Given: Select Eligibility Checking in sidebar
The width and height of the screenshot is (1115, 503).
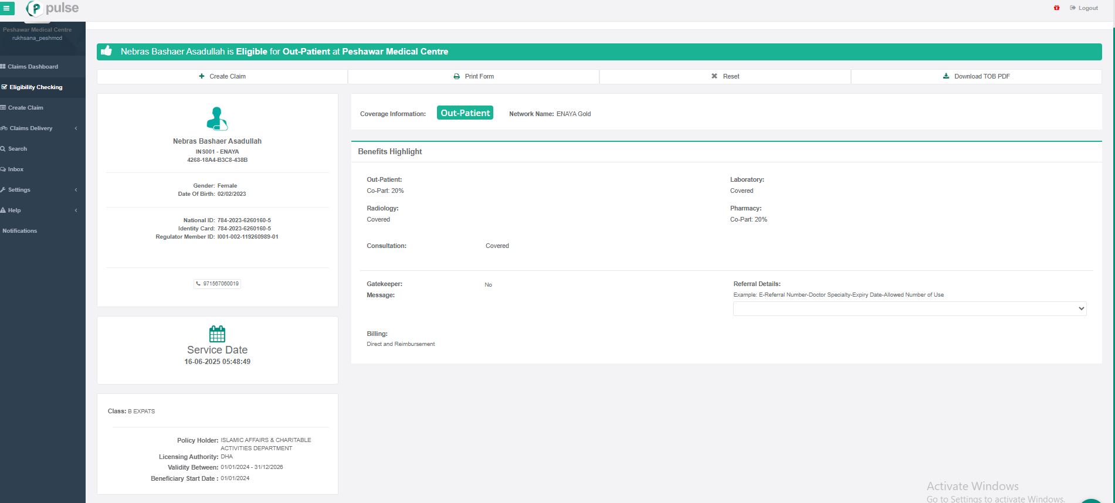Looking at the screenshot, I should point(35,87).
